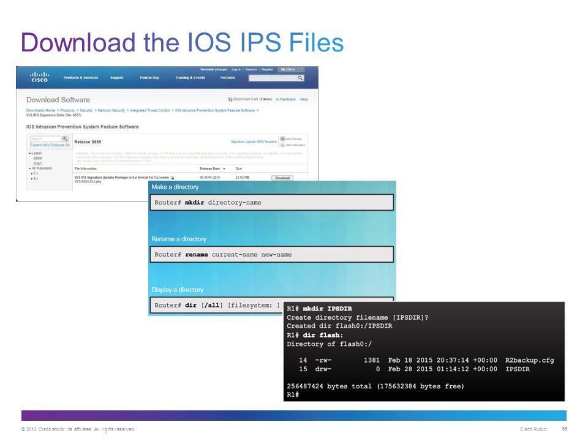Viewport: 588px width, 441px height.
Task: Click the Rename a directory label
Action: coord(179,239)
